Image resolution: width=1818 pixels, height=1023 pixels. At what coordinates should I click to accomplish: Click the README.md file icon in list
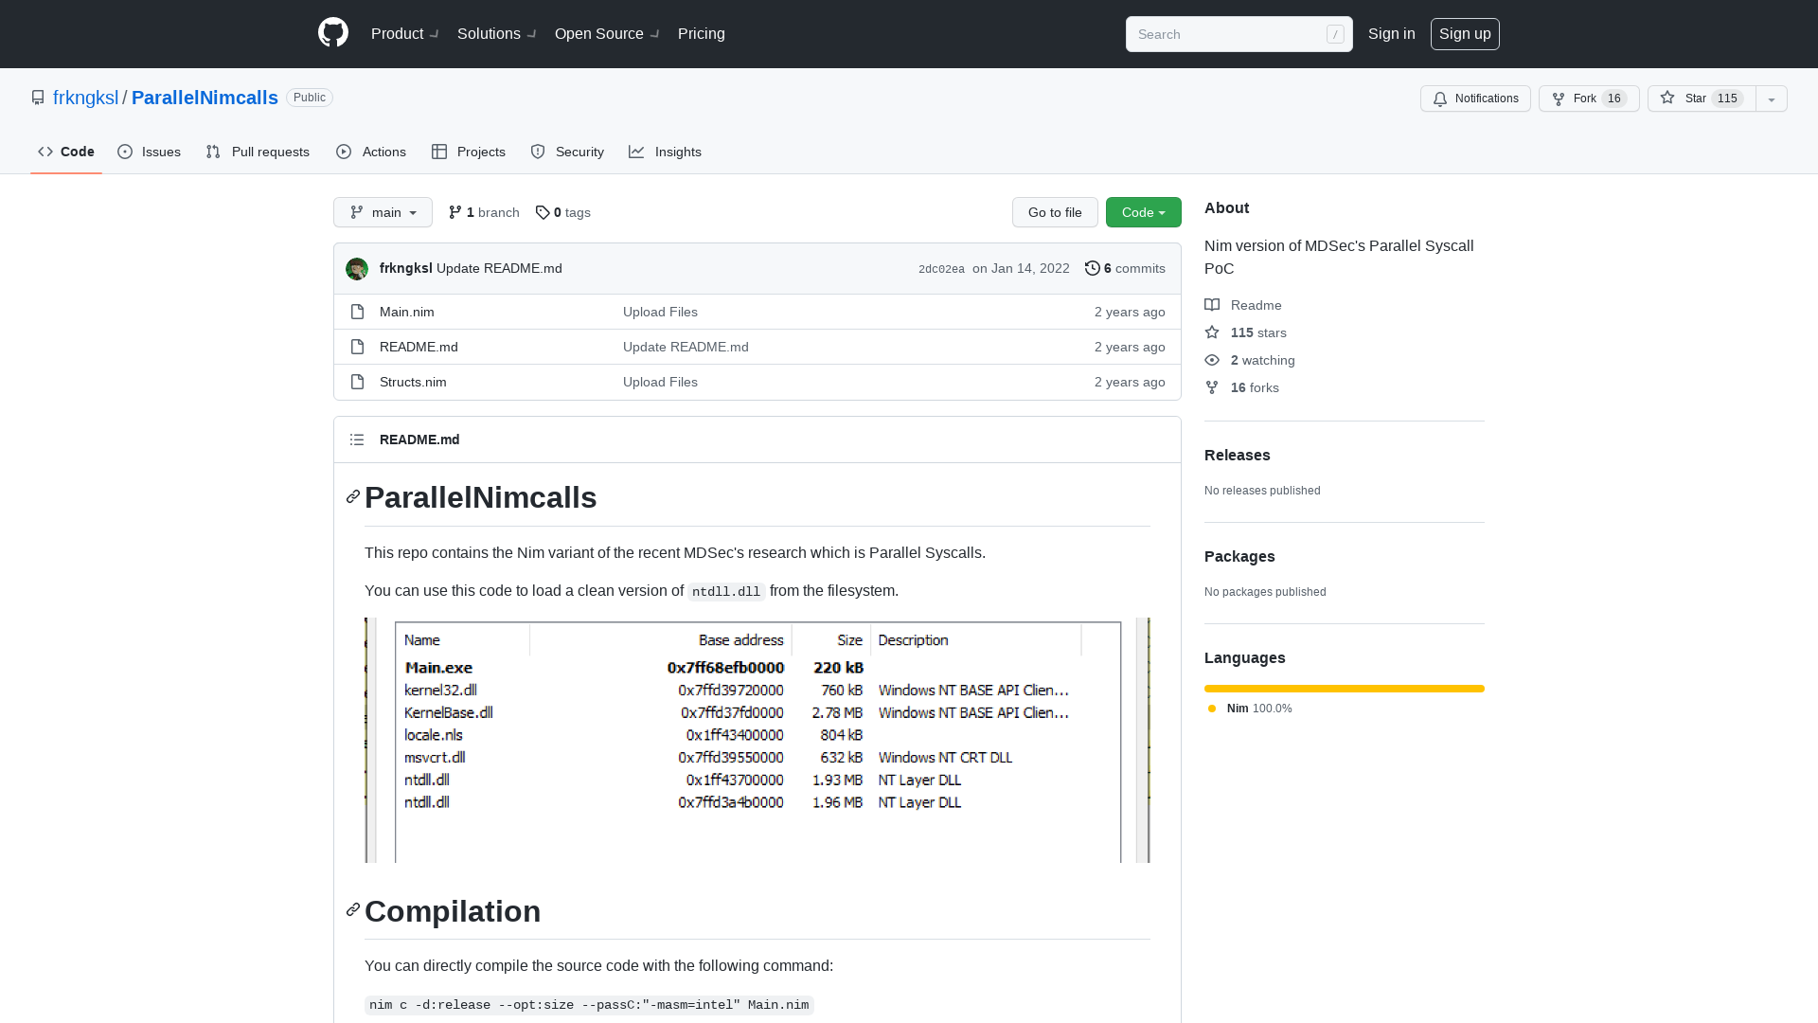(357, 347)
